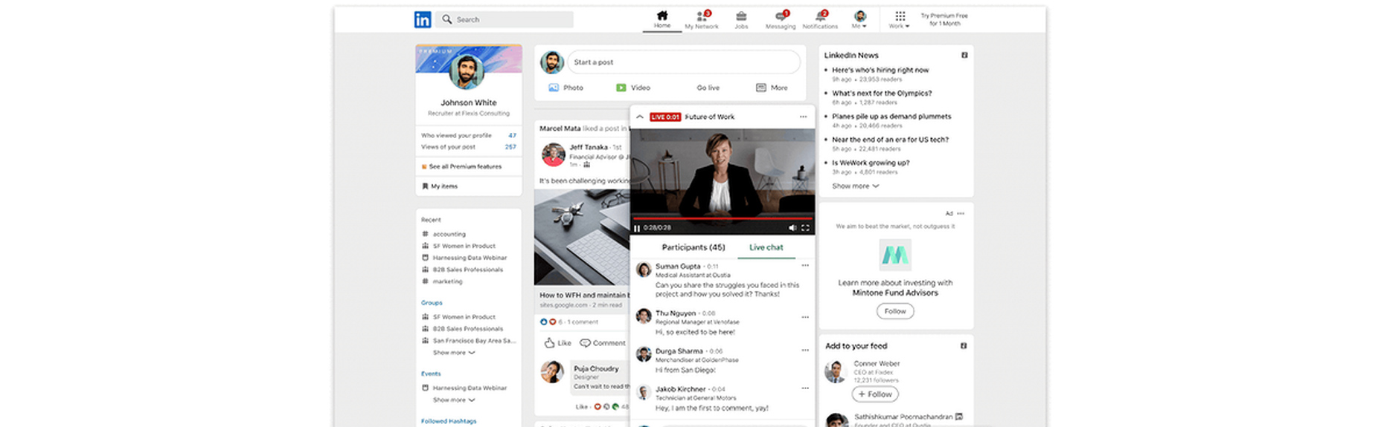Expand Show more under Groups
Viewport: 1384px width, 427px height.
pos(454,353)
